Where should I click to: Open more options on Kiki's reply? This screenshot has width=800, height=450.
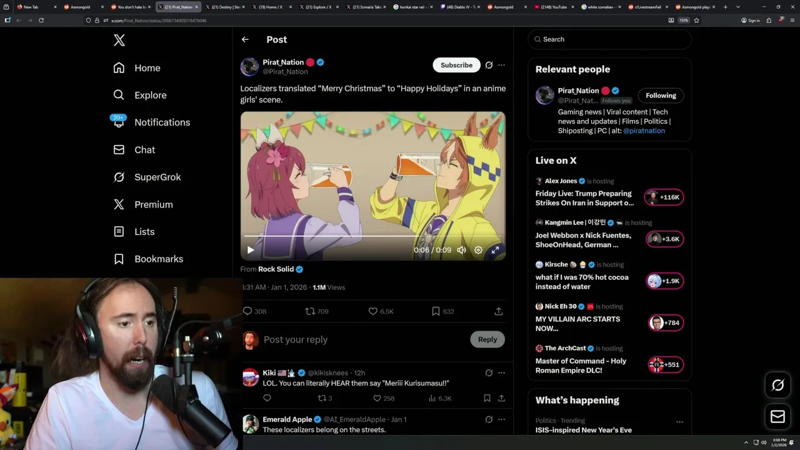tap(501, 373)
